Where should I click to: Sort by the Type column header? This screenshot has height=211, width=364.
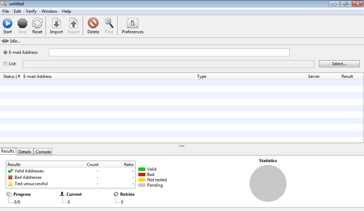pyautogui.click(x=202, y=76)
